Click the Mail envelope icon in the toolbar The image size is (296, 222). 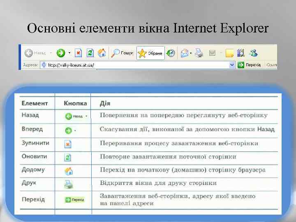pos(185,53)
